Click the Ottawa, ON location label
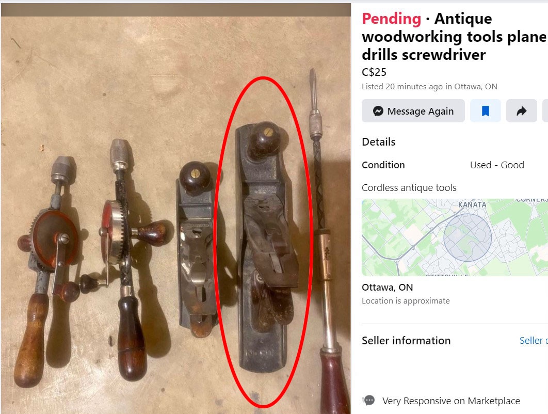 tap(387, 287)
